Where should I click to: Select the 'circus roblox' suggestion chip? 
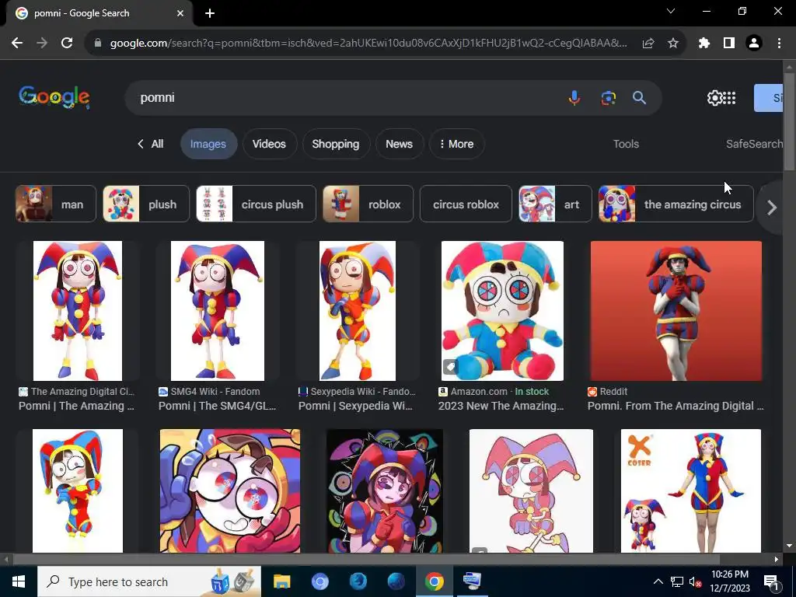[466, 204]
